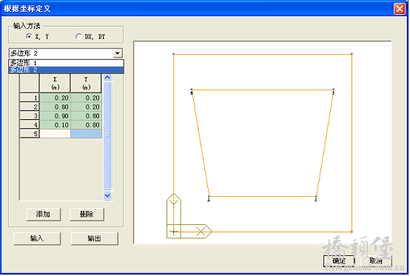Close the dialog with the red X
410x276 pixels.
[400, 9]
